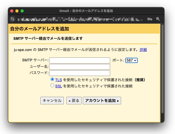Open the port 587 dropdown
Screen dimensions: 175x134
pyautogui.click(x=131, y=60)
